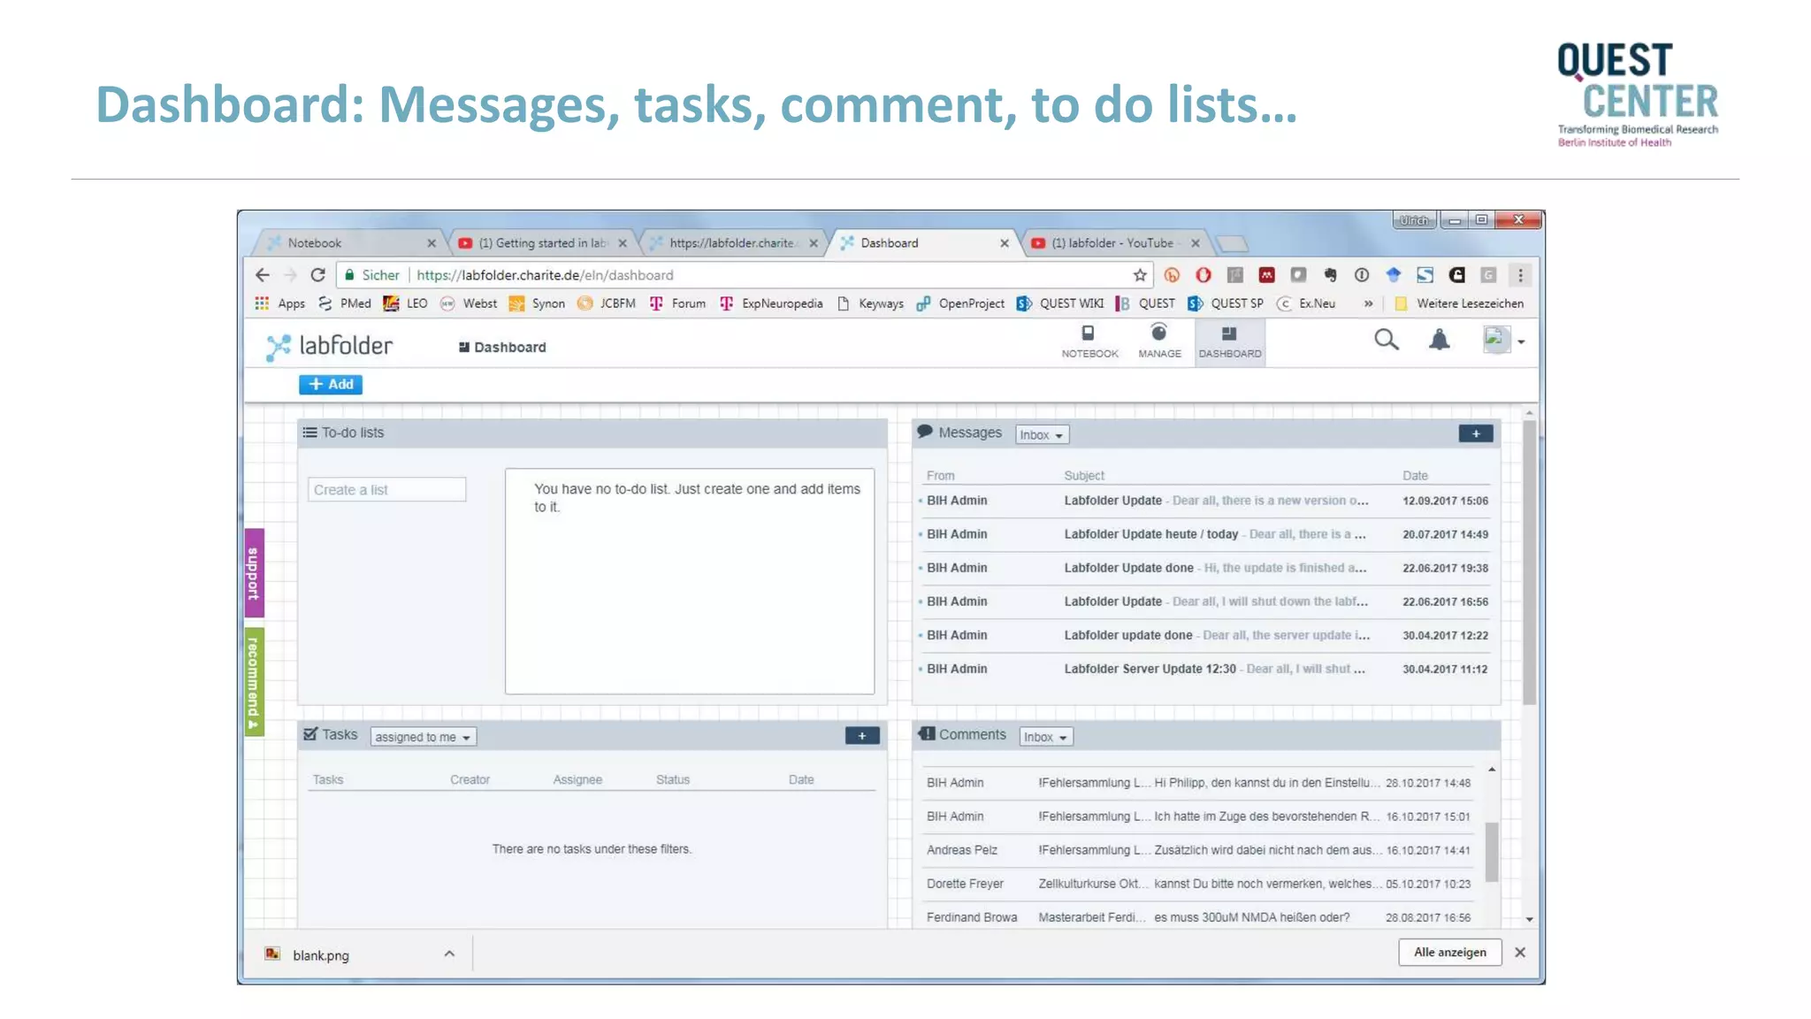Add a new message with plus button
Viewport: 1811px width, 1019px height.
(1475, 433)
